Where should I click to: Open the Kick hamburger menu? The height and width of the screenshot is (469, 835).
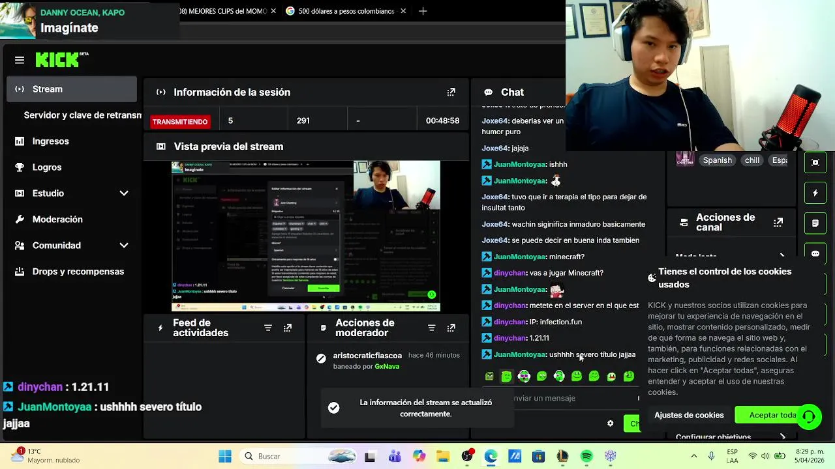click(20, 60)
